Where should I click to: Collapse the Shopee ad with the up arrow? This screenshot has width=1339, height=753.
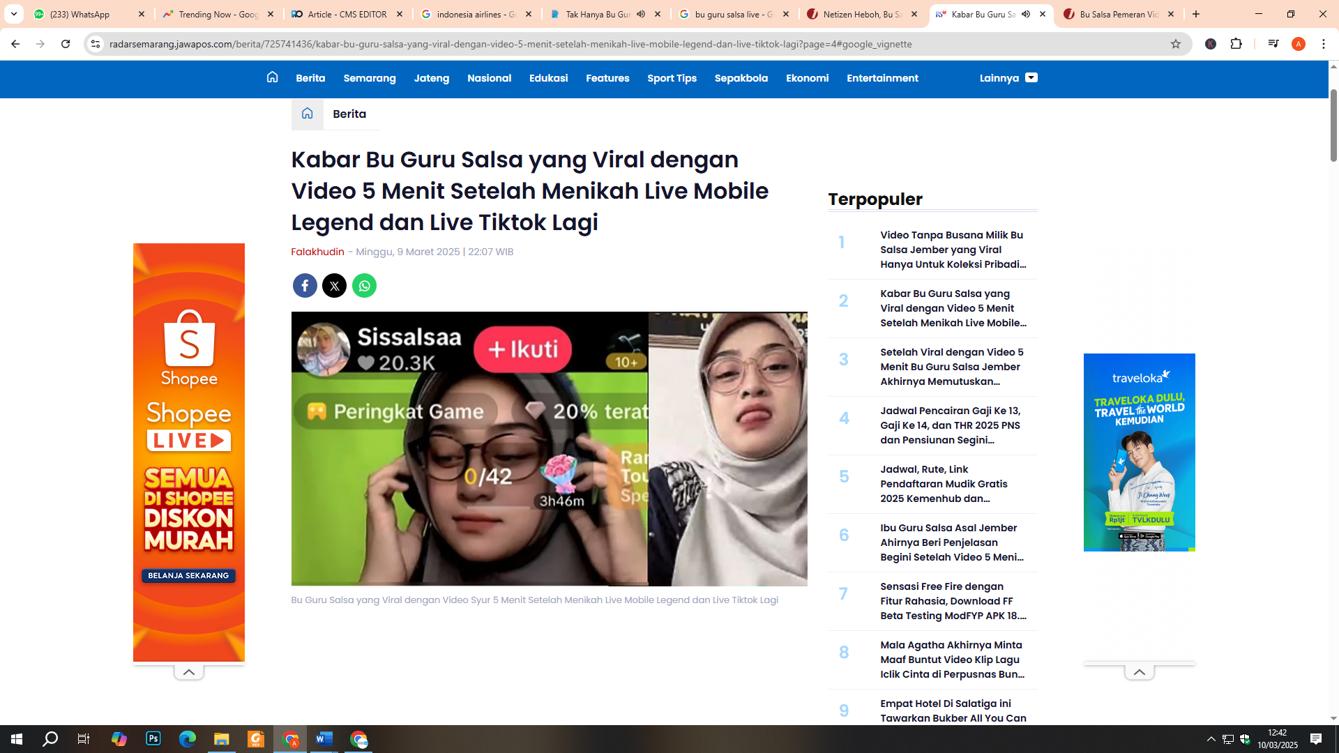tap(188, 671)
